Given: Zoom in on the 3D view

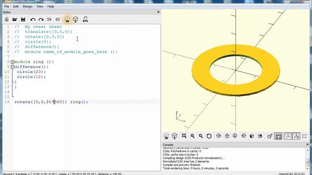Looking at the screenshot, I should [x=193, y=136].
